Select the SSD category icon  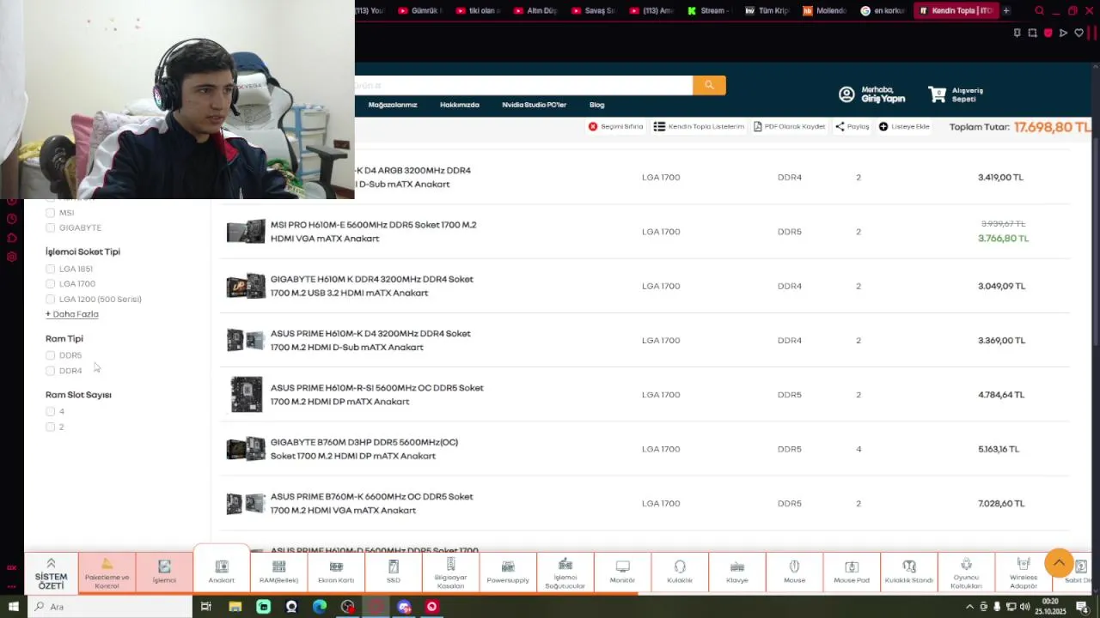pos(394,566)
